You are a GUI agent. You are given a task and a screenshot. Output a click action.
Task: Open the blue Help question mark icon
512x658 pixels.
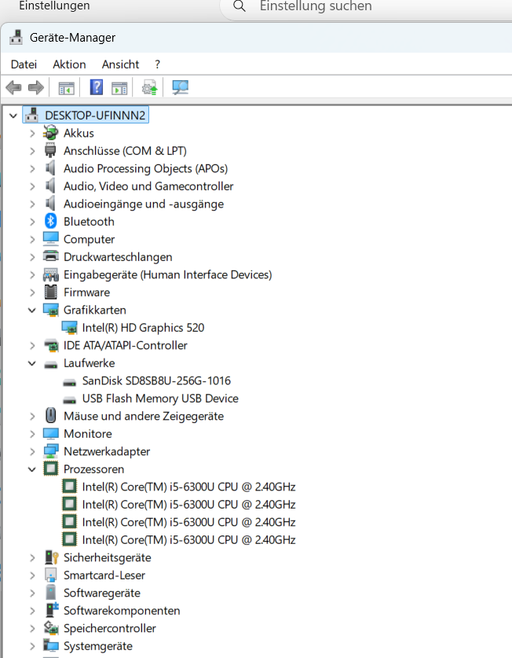97,87
